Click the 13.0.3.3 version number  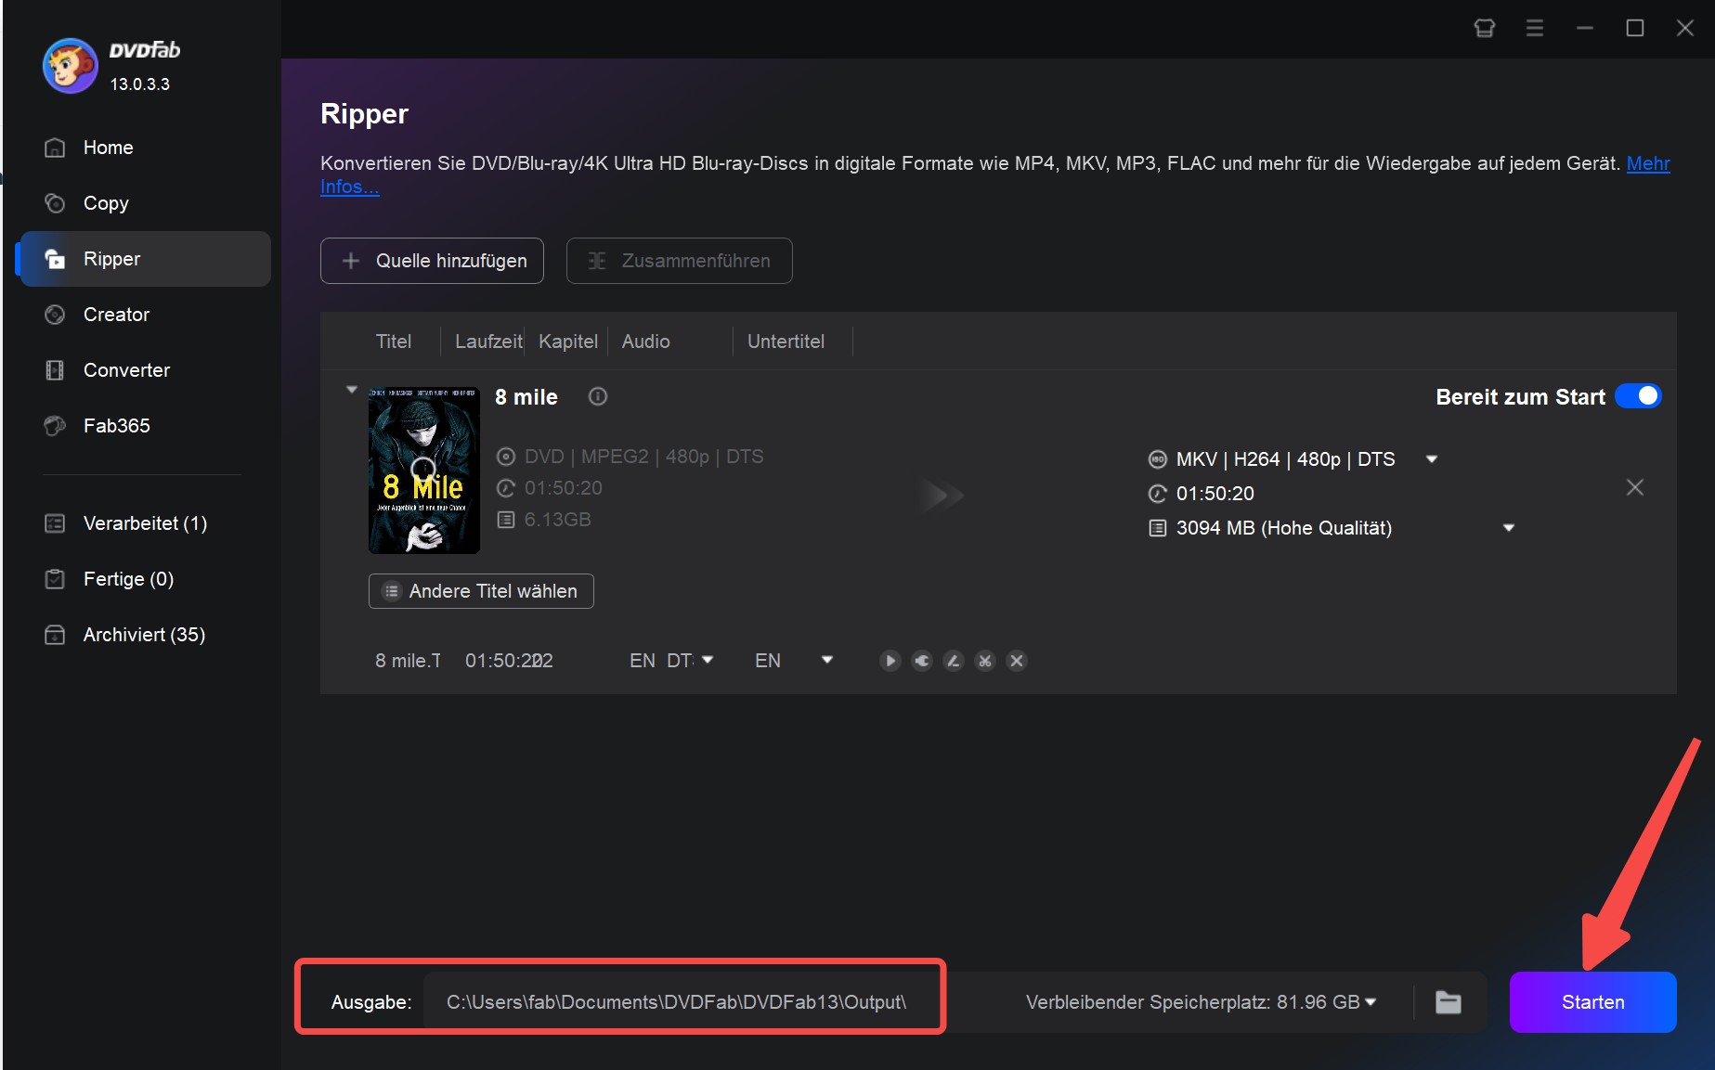(x=139, y=84)
